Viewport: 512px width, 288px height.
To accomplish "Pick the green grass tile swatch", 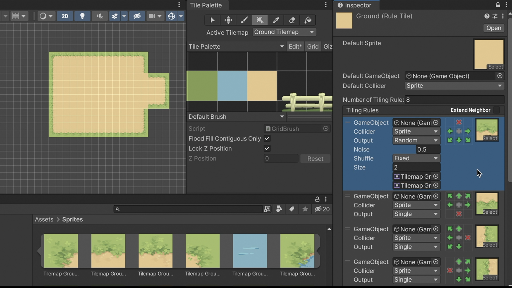I will [x=202, y=86].
